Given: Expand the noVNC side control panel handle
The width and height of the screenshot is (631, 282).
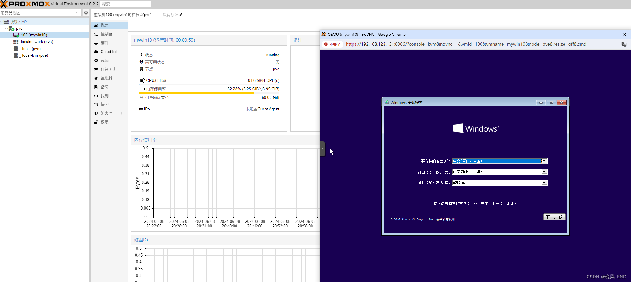Looking at the screenshot, I should pos(322,149).
